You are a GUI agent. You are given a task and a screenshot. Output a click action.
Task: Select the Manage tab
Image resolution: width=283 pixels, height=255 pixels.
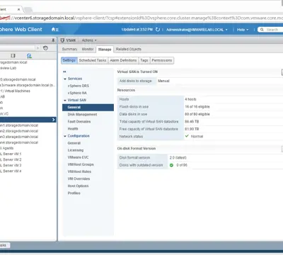pos(105,50)
